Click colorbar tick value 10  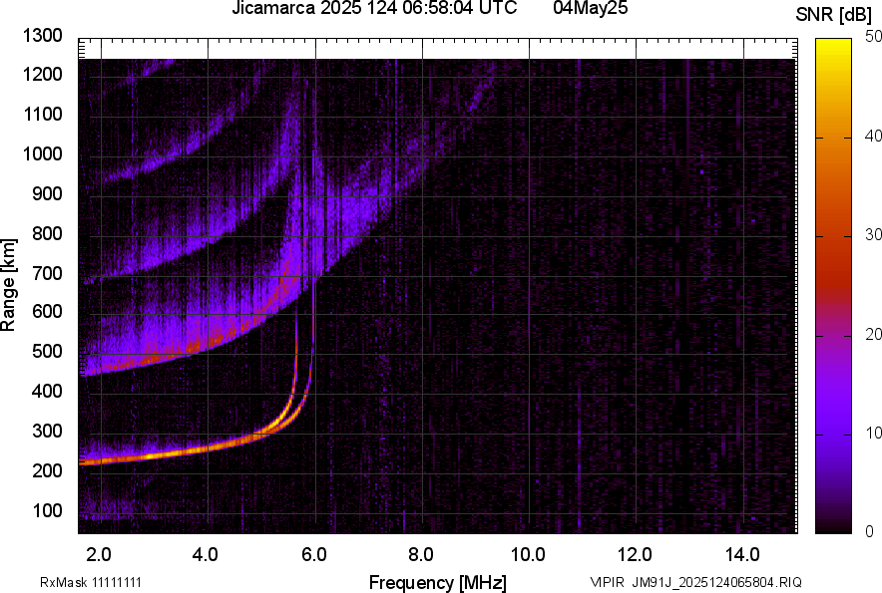pyautogui.click(x=873, y=433)
